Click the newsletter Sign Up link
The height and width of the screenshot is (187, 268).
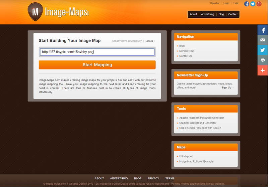226,87
